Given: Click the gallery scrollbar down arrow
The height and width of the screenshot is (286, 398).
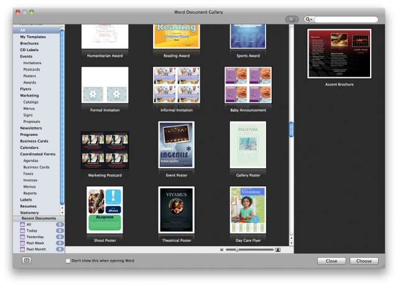Looking at the screenshot, I should pyautogui.click(x=292, y=243).
